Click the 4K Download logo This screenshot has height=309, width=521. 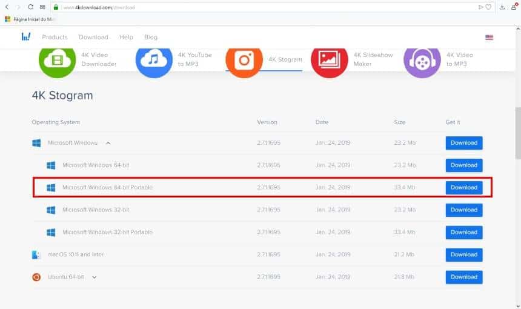(25, 36)
